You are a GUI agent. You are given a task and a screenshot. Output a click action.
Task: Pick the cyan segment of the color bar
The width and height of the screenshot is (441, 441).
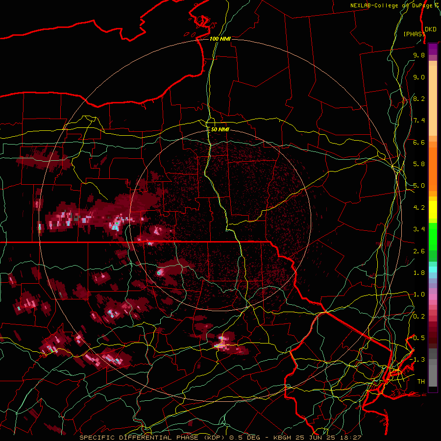click(433, 269)
